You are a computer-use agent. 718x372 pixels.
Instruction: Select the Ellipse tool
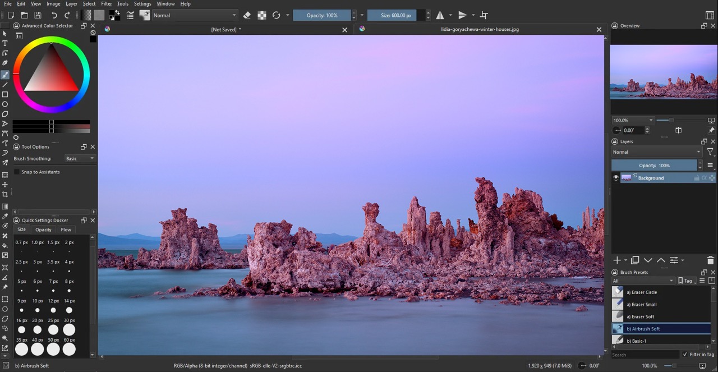(x=5, y=104)
